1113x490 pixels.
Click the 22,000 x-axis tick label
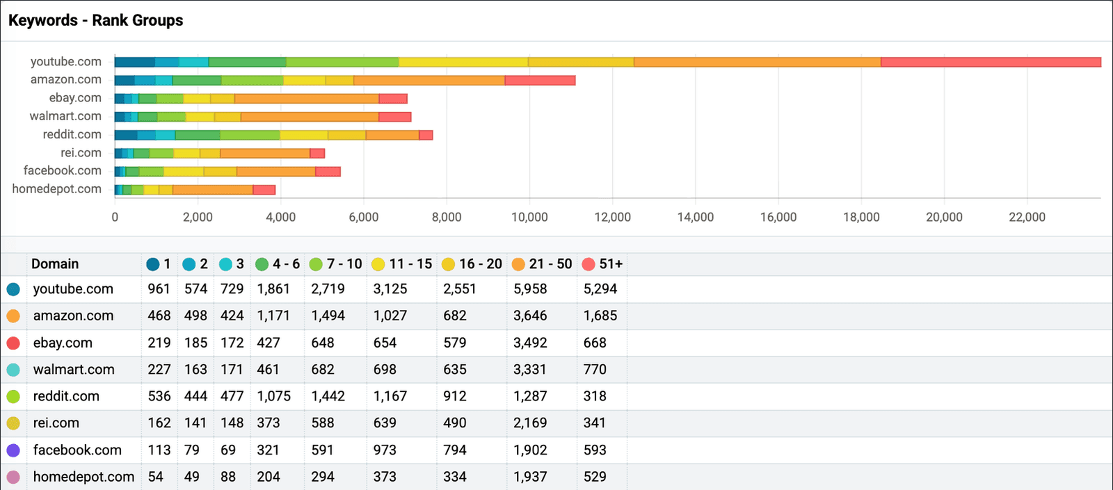click(x=1027, y=217)
